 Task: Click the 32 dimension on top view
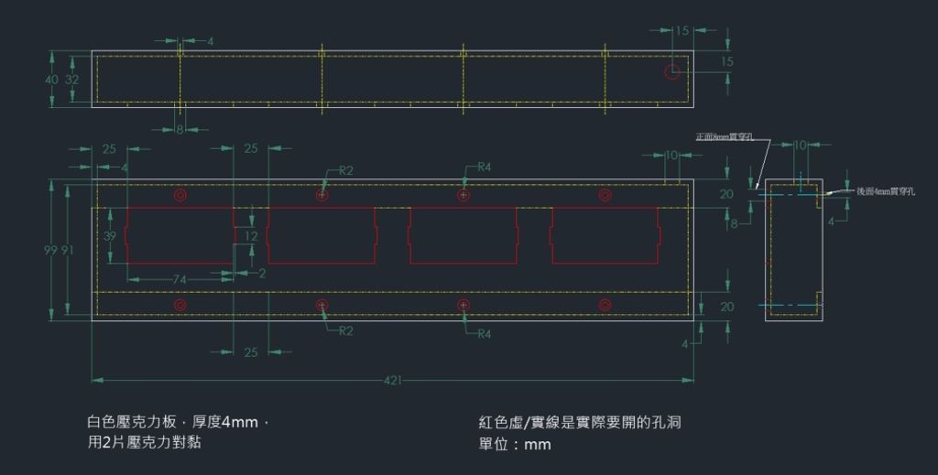71,79
